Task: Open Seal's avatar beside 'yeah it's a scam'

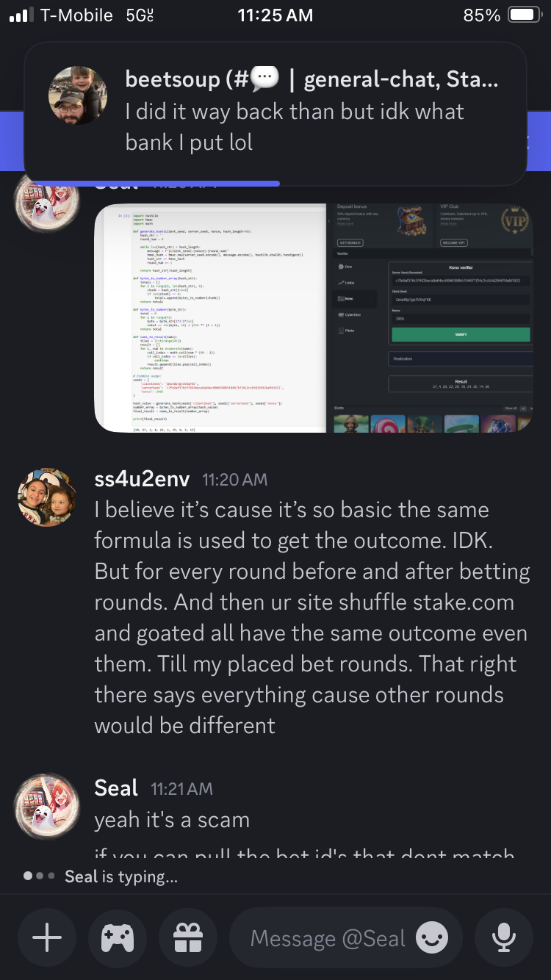Action: pos(47,806)
